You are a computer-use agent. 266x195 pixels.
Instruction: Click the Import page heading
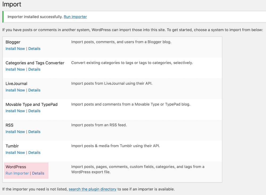point(12,4)
